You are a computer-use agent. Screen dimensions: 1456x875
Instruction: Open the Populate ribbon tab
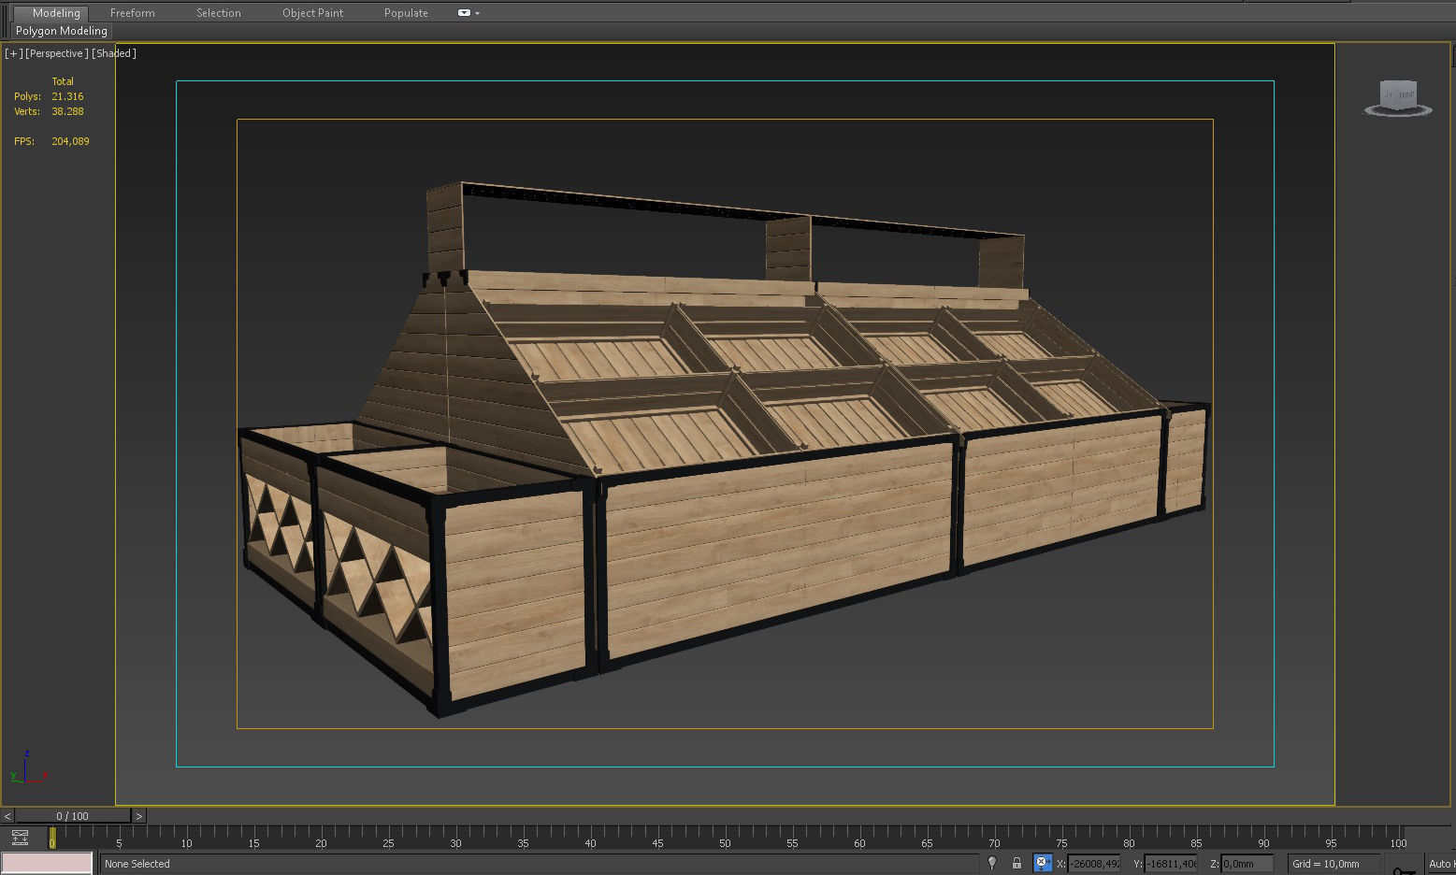pos(406,13)
